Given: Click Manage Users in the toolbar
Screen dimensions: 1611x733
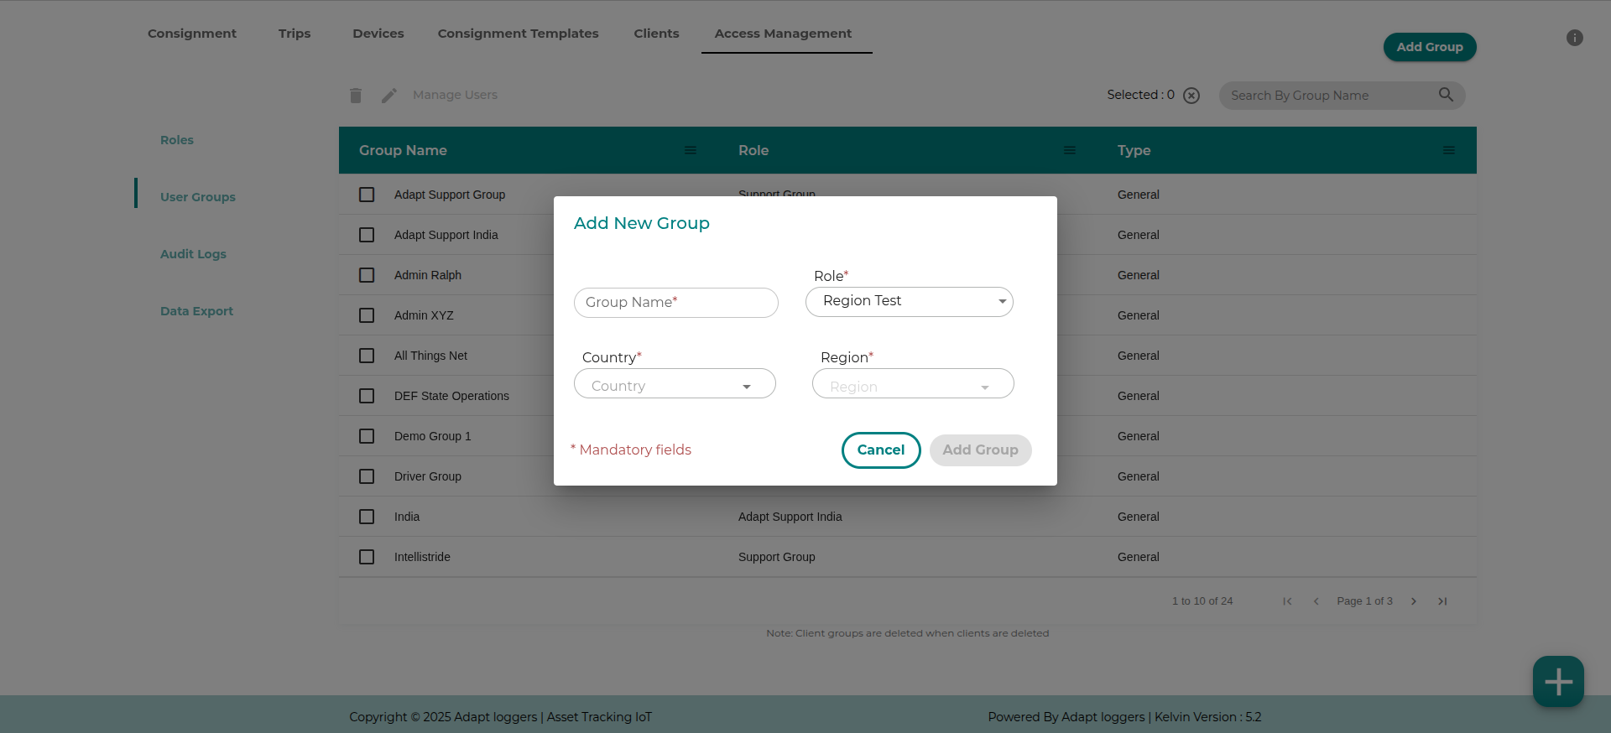Looking at the screenshot, I should point(455,96).
